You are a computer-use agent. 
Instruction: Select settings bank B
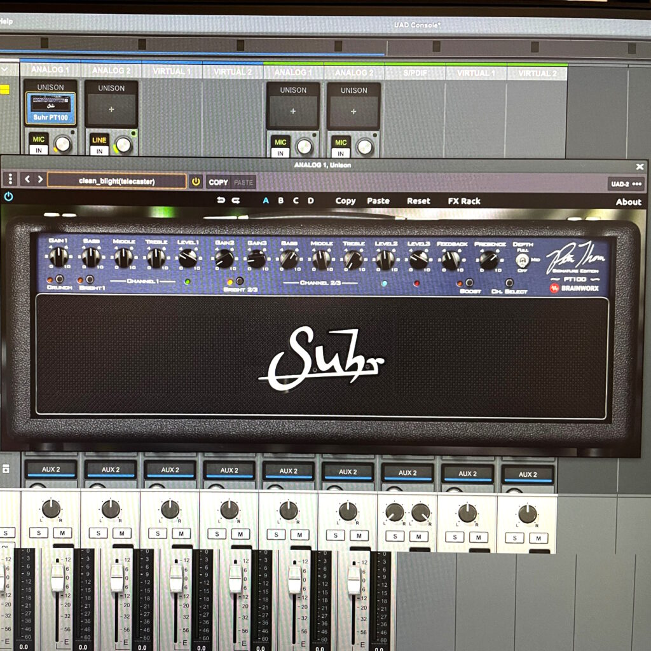pyautogui.click(x=280, y=201)
